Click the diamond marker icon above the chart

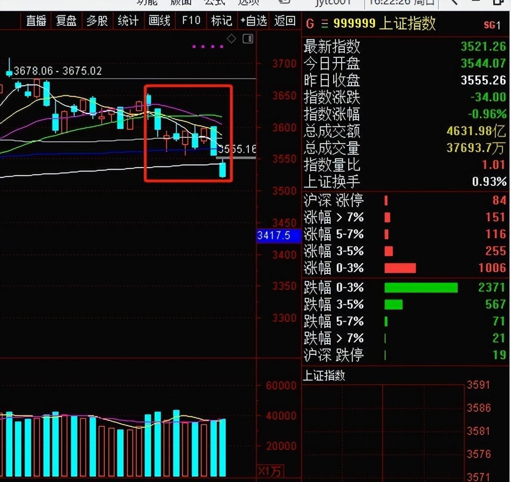(232, 39)
